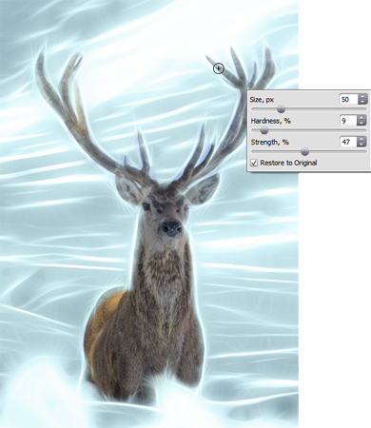This screenshot has width=371, height=428.
Task: Click the Size, px label
Action: (x=262, y=100)
